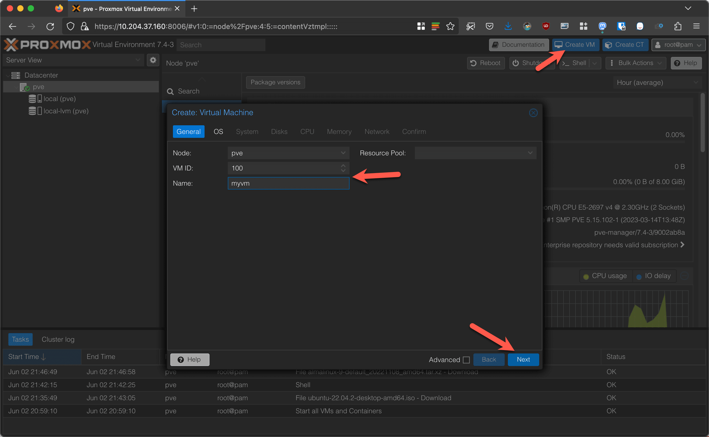Click the dialog Help button

190,359
